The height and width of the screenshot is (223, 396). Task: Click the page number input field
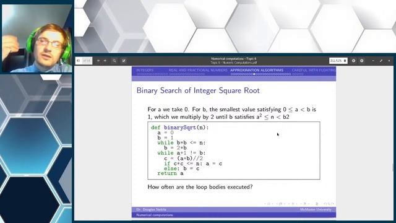(x=79, y=61)
